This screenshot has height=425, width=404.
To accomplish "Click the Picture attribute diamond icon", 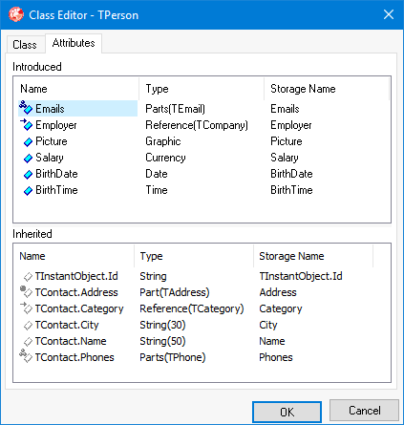I will (x=28, y=141).
